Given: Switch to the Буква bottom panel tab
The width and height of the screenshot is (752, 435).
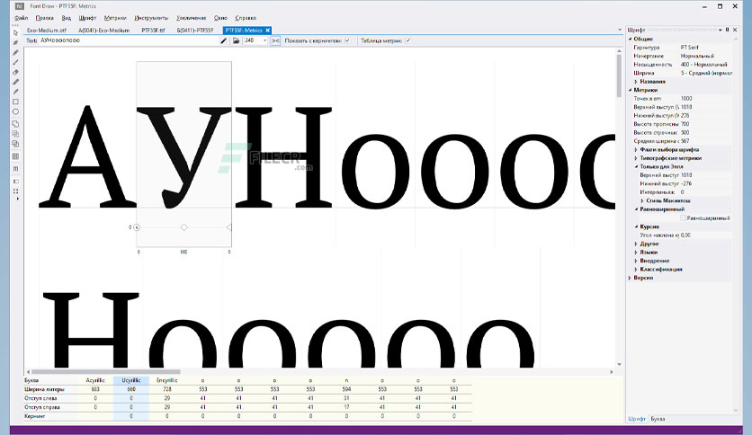Looking at the screenshot, I should point(658,419).
